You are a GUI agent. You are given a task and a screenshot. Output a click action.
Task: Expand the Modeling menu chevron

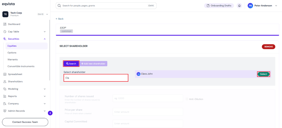pyautogui.click(x=44, y=89)
